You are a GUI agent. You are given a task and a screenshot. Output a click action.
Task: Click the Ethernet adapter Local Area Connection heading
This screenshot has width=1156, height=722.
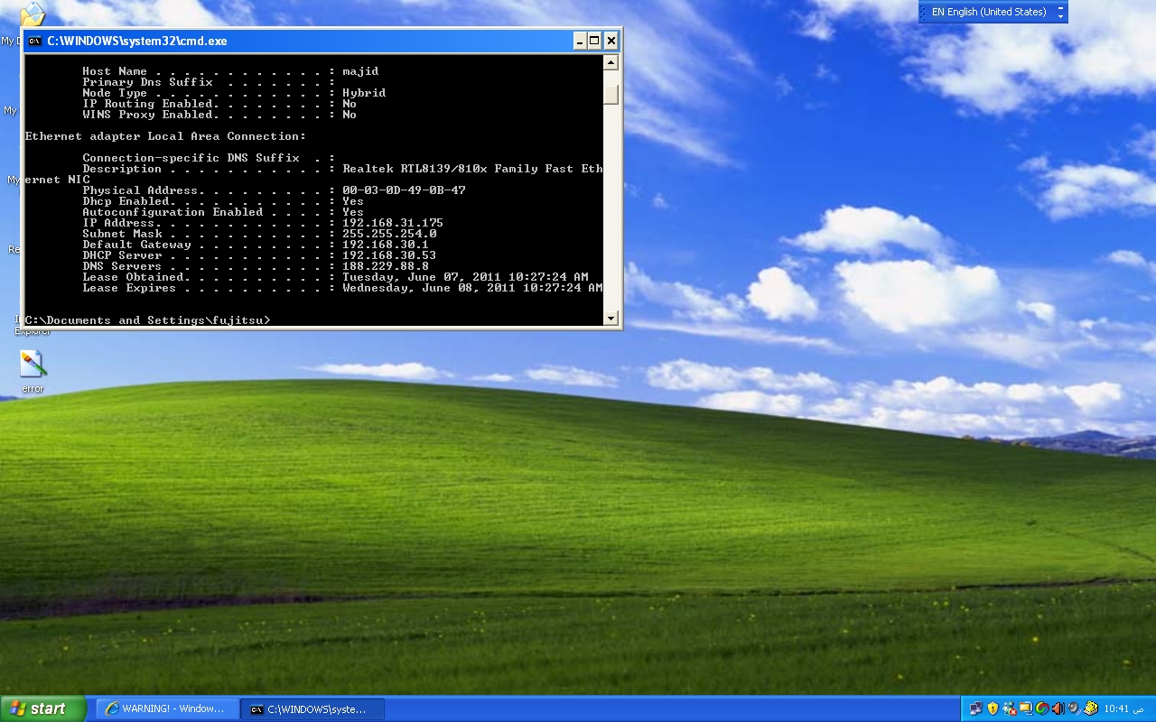coord(165,136)
